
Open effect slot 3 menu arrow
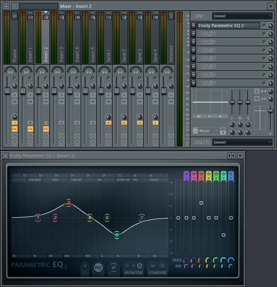point(194,42)
